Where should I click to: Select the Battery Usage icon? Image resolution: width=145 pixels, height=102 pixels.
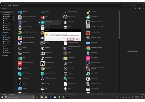point(65,22)
